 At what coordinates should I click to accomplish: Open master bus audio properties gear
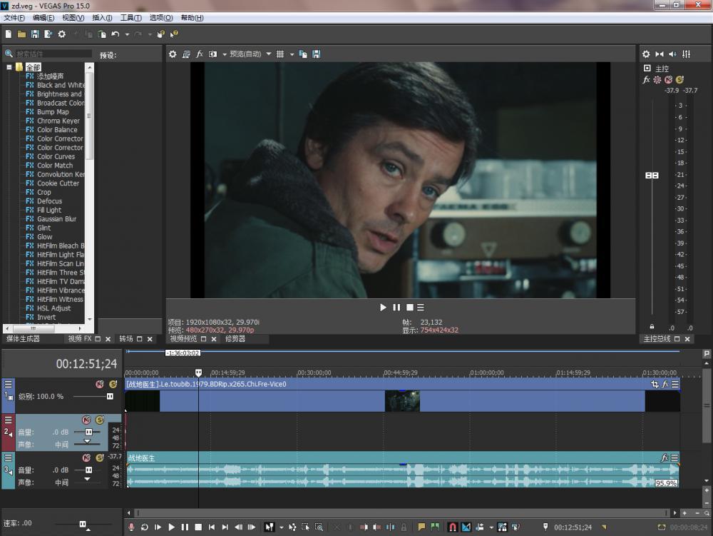click(x=646, y=54)
